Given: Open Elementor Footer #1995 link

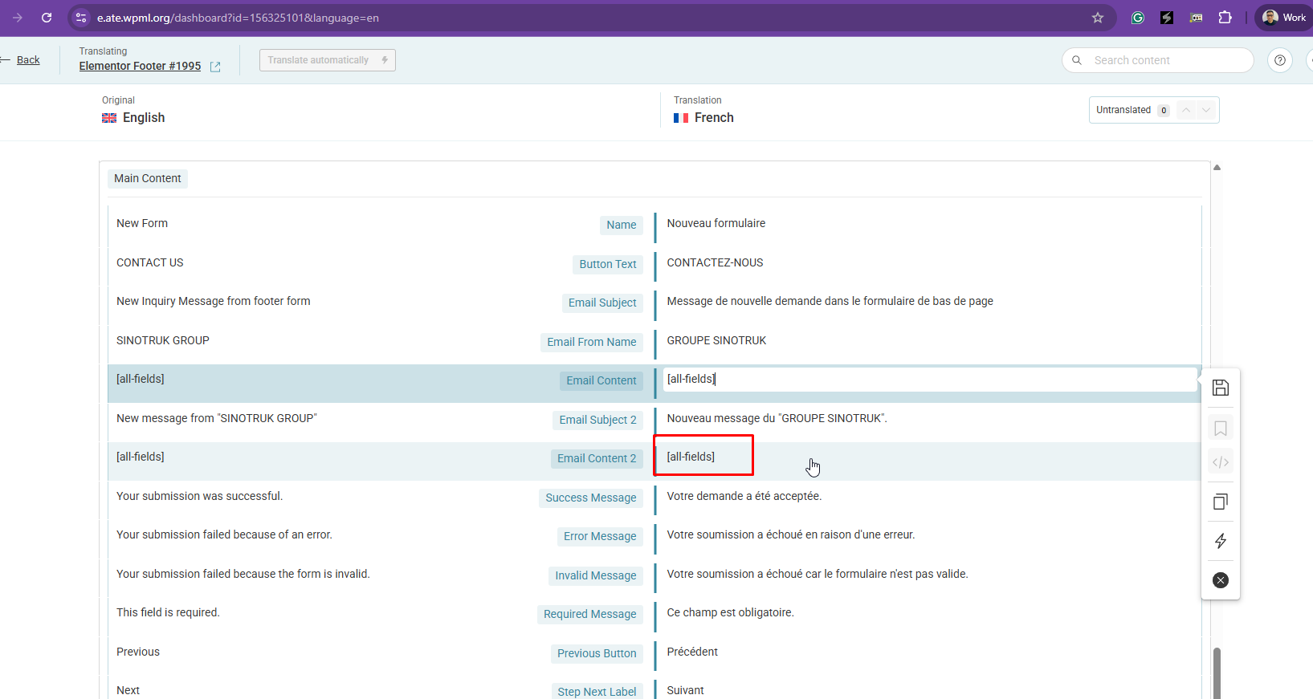Looking at the screenshot, I should click(140, 66).
